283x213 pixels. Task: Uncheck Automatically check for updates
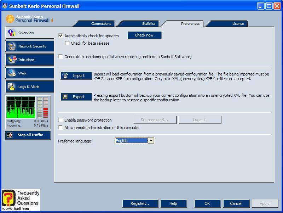(x=61, y=36)
